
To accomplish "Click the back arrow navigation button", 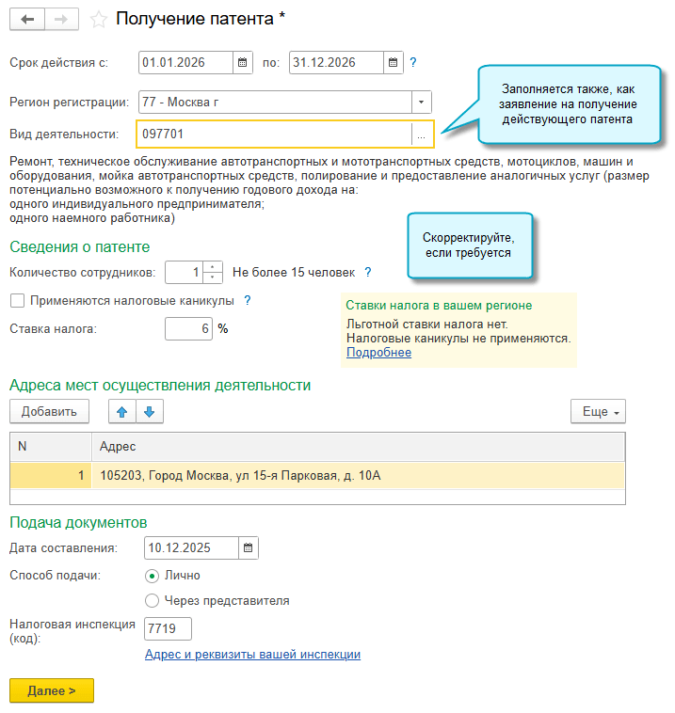I will 26,19.
